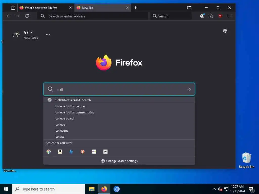Focus the Search or enter address bar
Viewport: 259px width, 194px height.
(93, 16)
